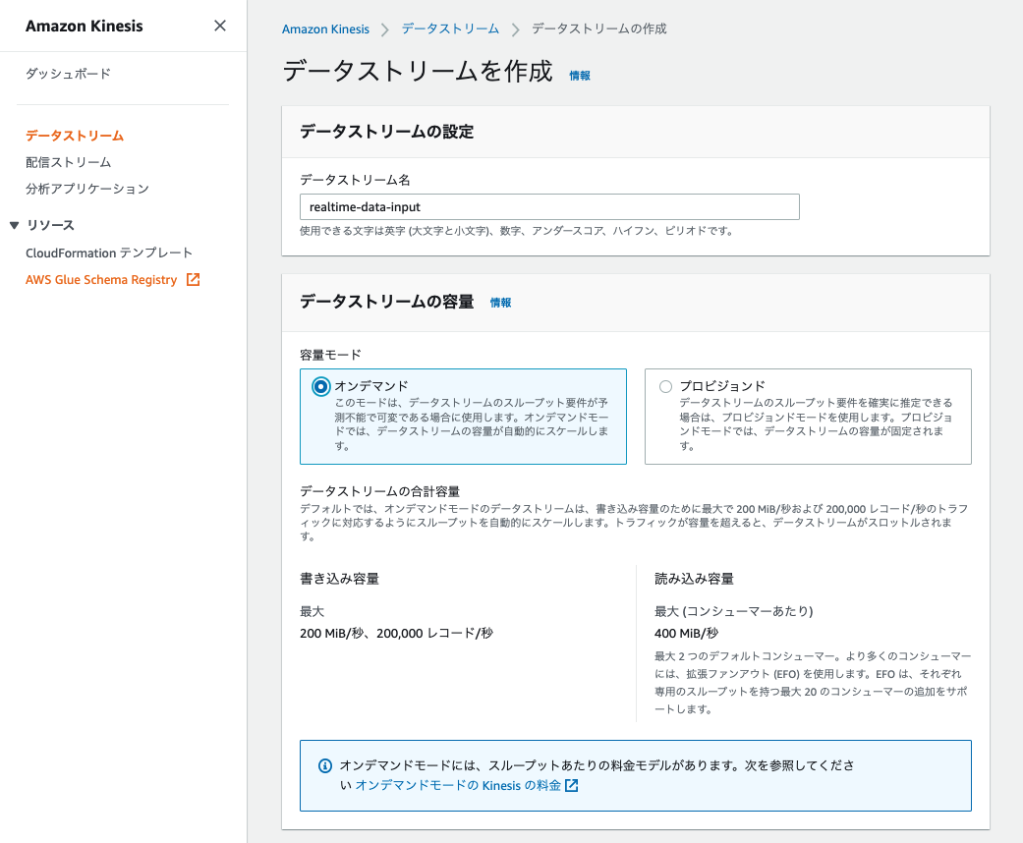This screenshot has height=843, width=1023.
Task: Open AWS Glue Schema Registry link
Action: point(101,279)
